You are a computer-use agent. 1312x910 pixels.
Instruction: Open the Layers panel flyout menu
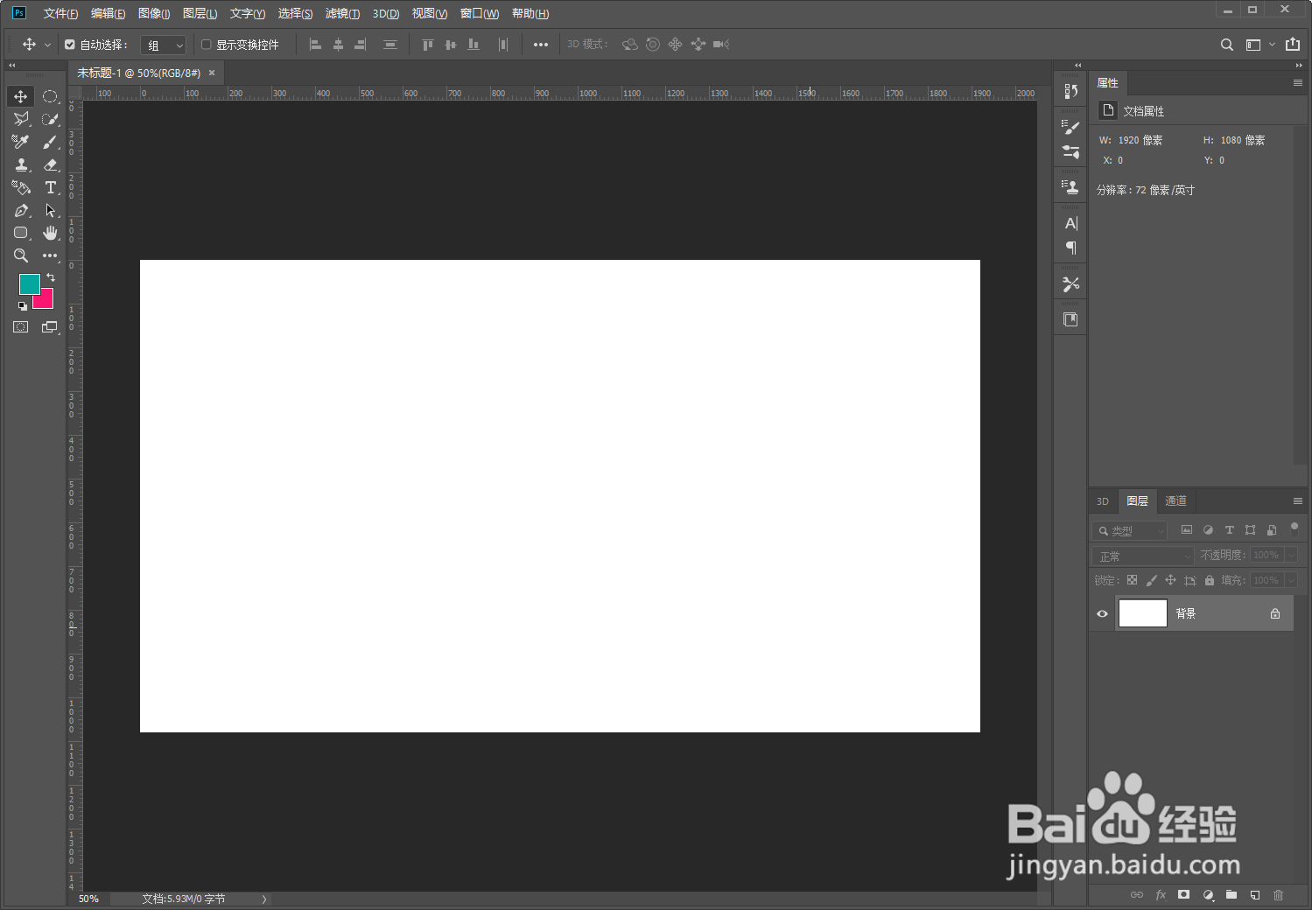pyautogui.click(x=1298, y=500)
